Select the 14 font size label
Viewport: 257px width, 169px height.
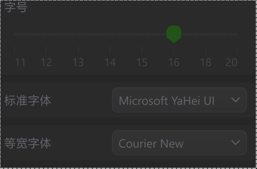(110, 62)
